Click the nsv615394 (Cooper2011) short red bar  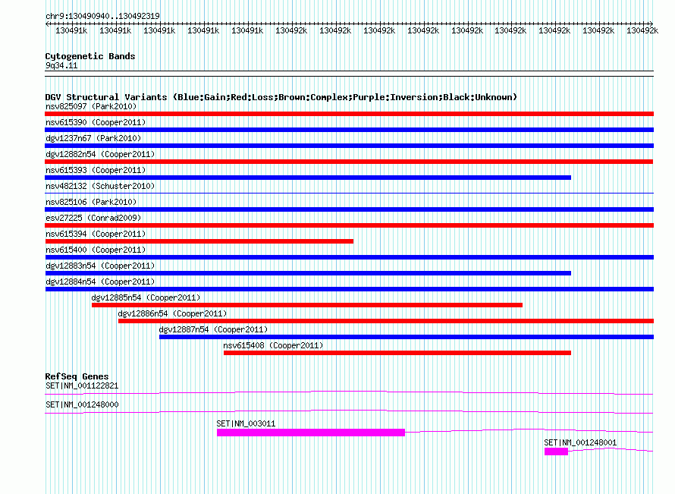click(x=199, y=241)
